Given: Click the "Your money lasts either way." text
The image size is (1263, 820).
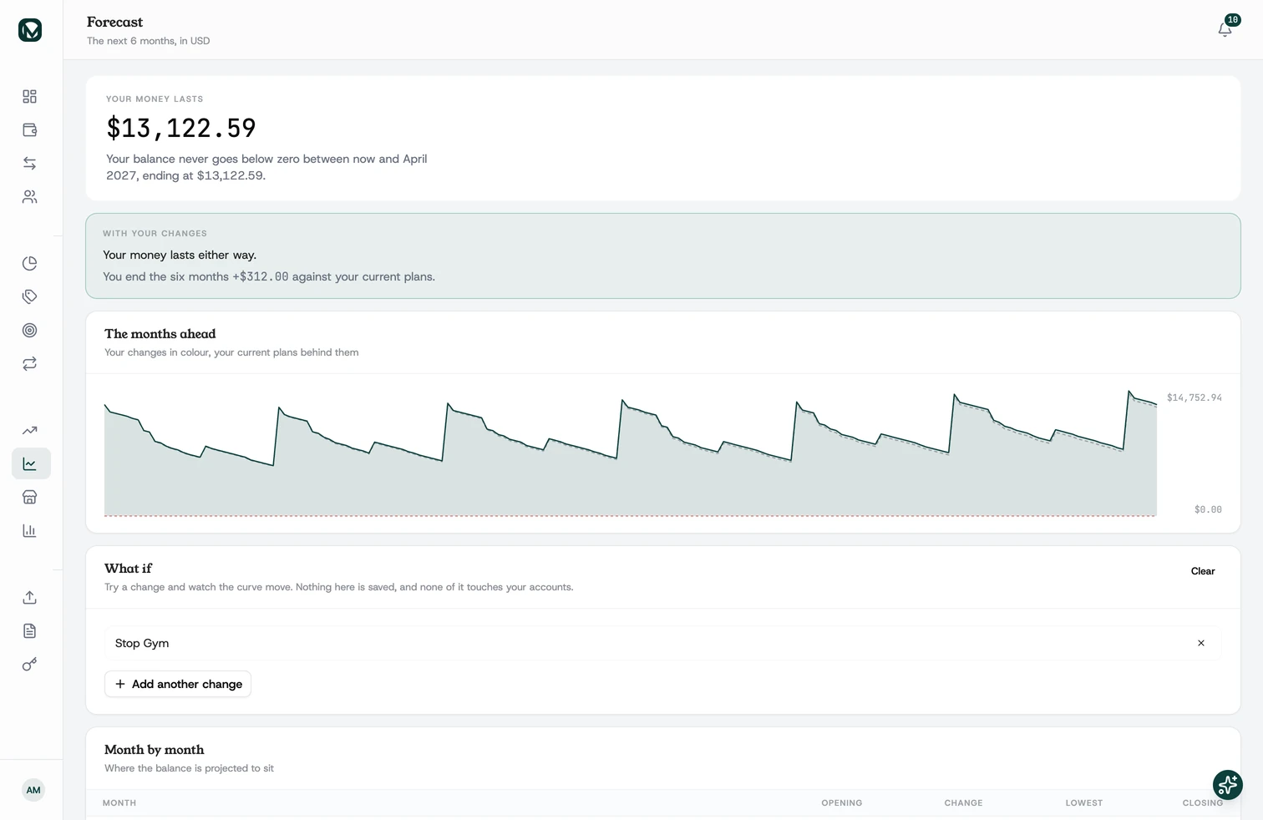Looking at the screenshot, I should (x=180, y=255).
